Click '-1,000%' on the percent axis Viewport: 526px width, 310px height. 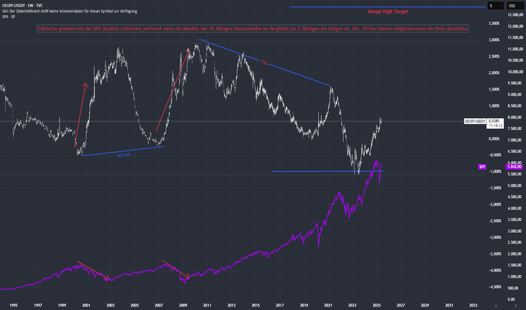494,171
